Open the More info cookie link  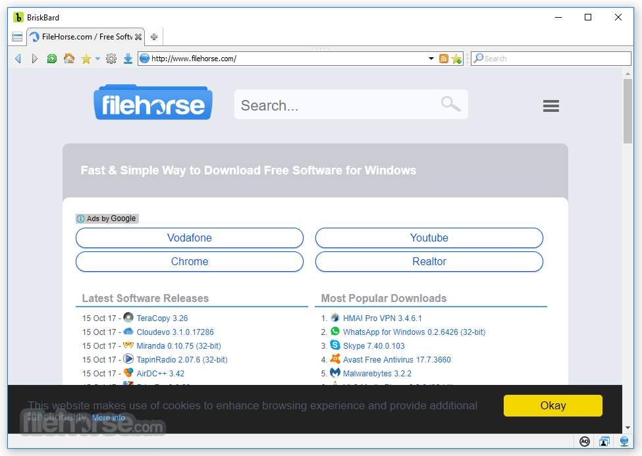(109, 418)
